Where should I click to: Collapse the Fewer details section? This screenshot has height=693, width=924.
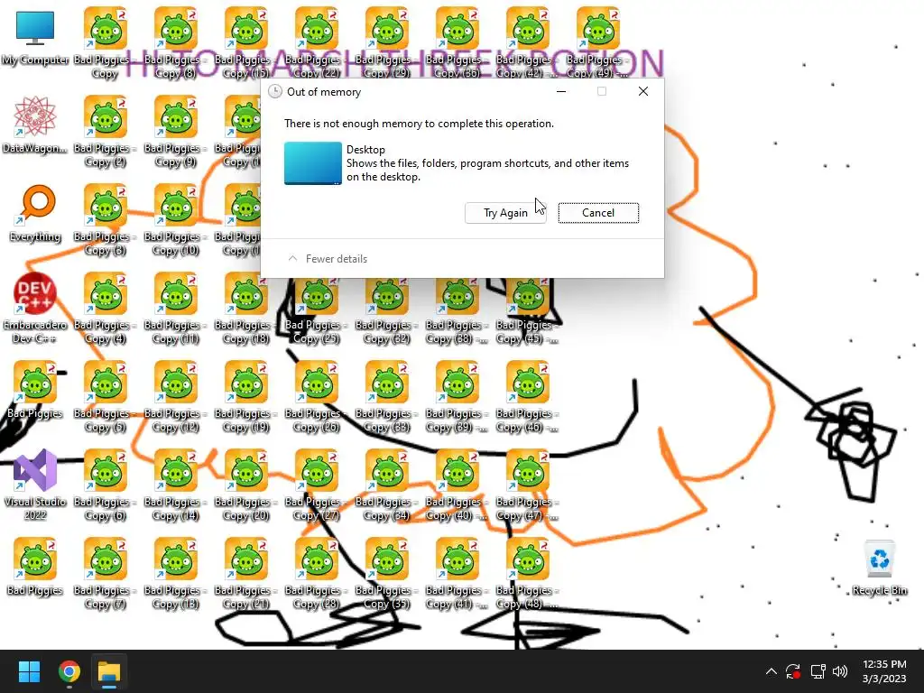point(328,259)
